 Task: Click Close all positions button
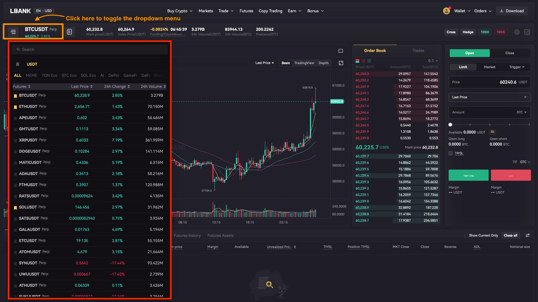510,235
